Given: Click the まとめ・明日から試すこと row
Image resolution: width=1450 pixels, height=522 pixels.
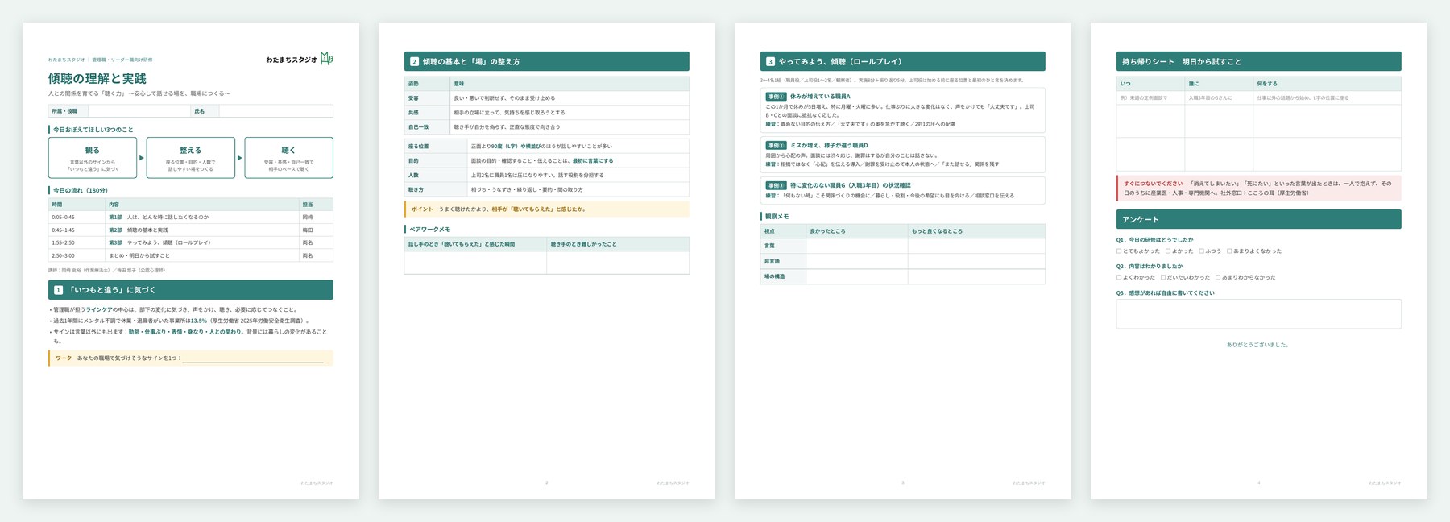Looking at the screenshot, I should 191,255.
